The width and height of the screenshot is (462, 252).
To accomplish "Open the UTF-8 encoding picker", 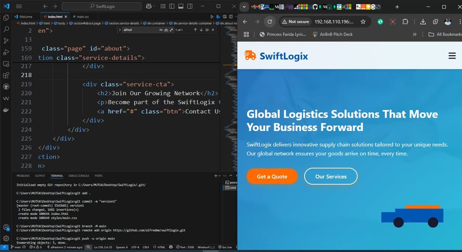I will pyautogui.click(x=135, y=247).
